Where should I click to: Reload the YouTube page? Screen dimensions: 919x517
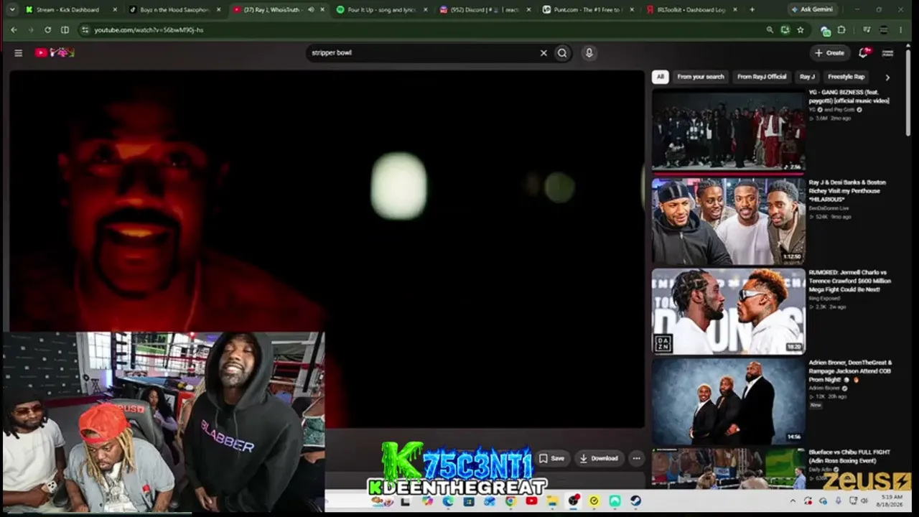point(48,29)
